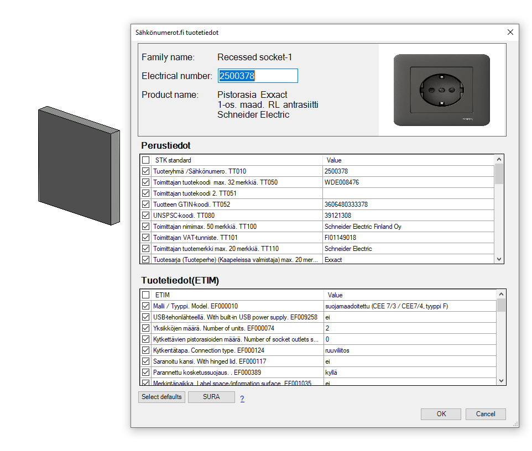Uncheck Toimittajan tuotekoodi TT050 checkbox
The image size is (532, 451).
(x=146, y=182)
